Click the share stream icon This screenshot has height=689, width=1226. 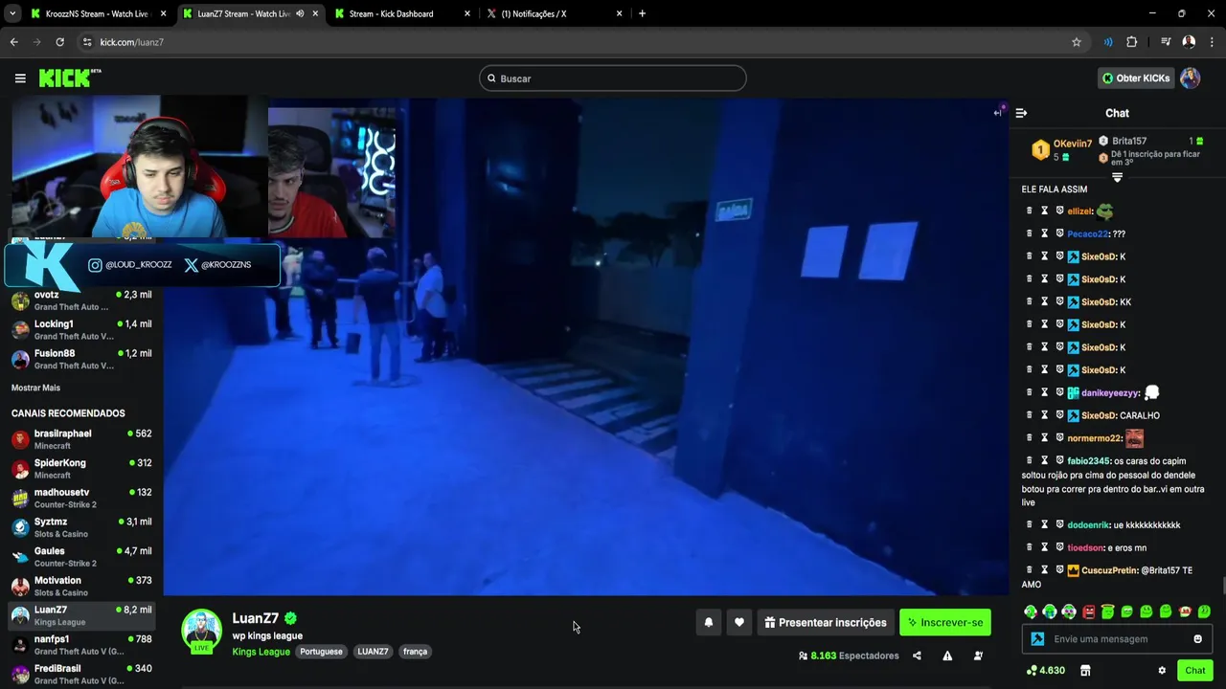917,656
